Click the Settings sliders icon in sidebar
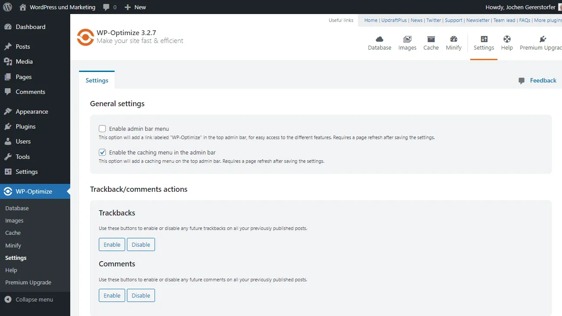This screenshot has width=562, height=316. tap(8, 172)
